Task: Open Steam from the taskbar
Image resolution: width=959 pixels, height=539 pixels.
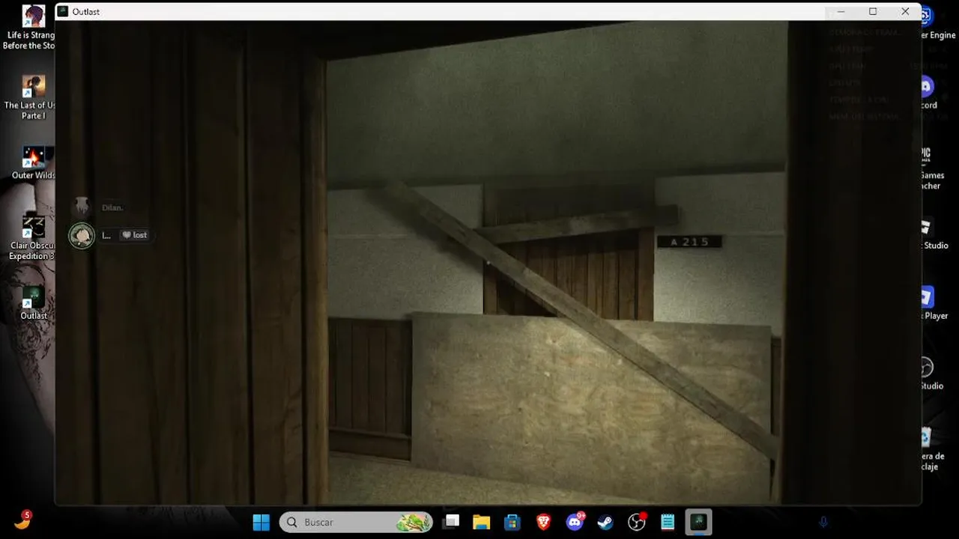Action: coord(605,522)
